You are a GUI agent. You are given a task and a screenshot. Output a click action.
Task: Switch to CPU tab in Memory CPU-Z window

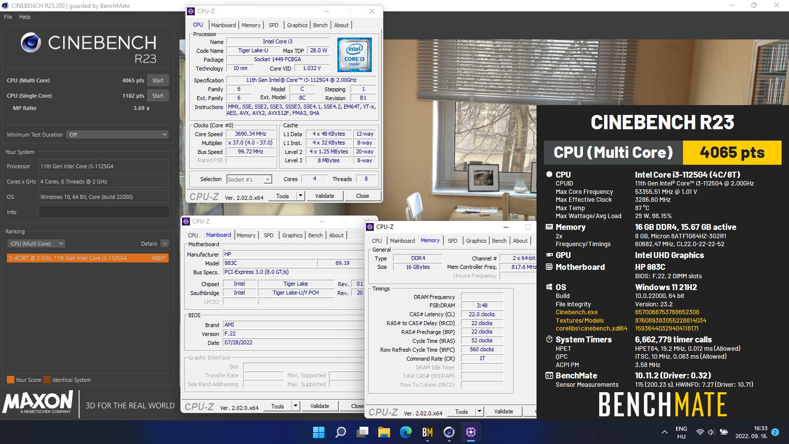(x=377, y=241)
